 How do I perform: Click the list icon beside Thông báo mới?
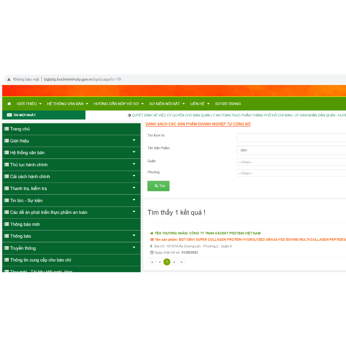click(7, 224)
